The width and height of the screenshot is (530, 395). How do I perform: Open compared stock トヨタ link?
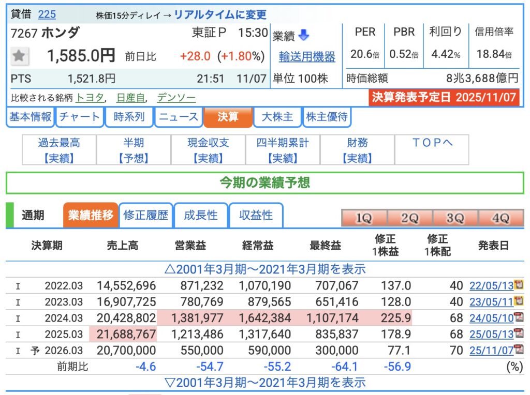coord(90,97)
